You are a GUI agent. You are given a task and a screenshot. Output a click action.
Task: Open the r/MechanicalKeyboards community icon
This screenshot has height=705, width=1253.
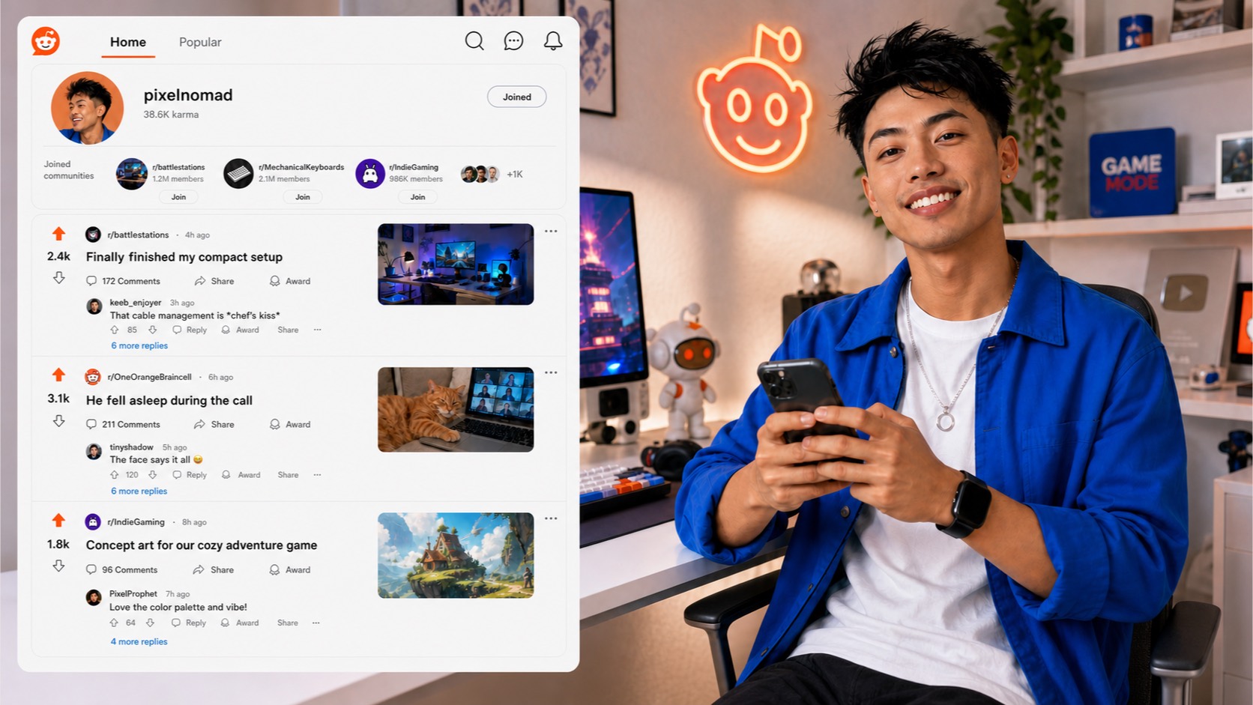coord(238,174)
